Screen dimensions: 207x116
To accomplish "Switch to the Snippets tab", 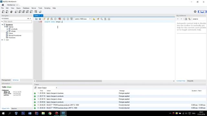I will 190,81.
